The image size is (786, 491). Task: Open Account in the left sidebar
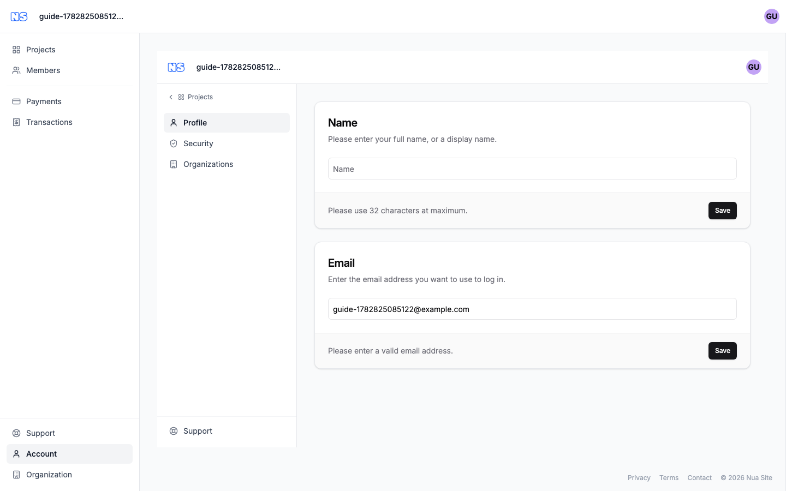(x=69, y=454)
